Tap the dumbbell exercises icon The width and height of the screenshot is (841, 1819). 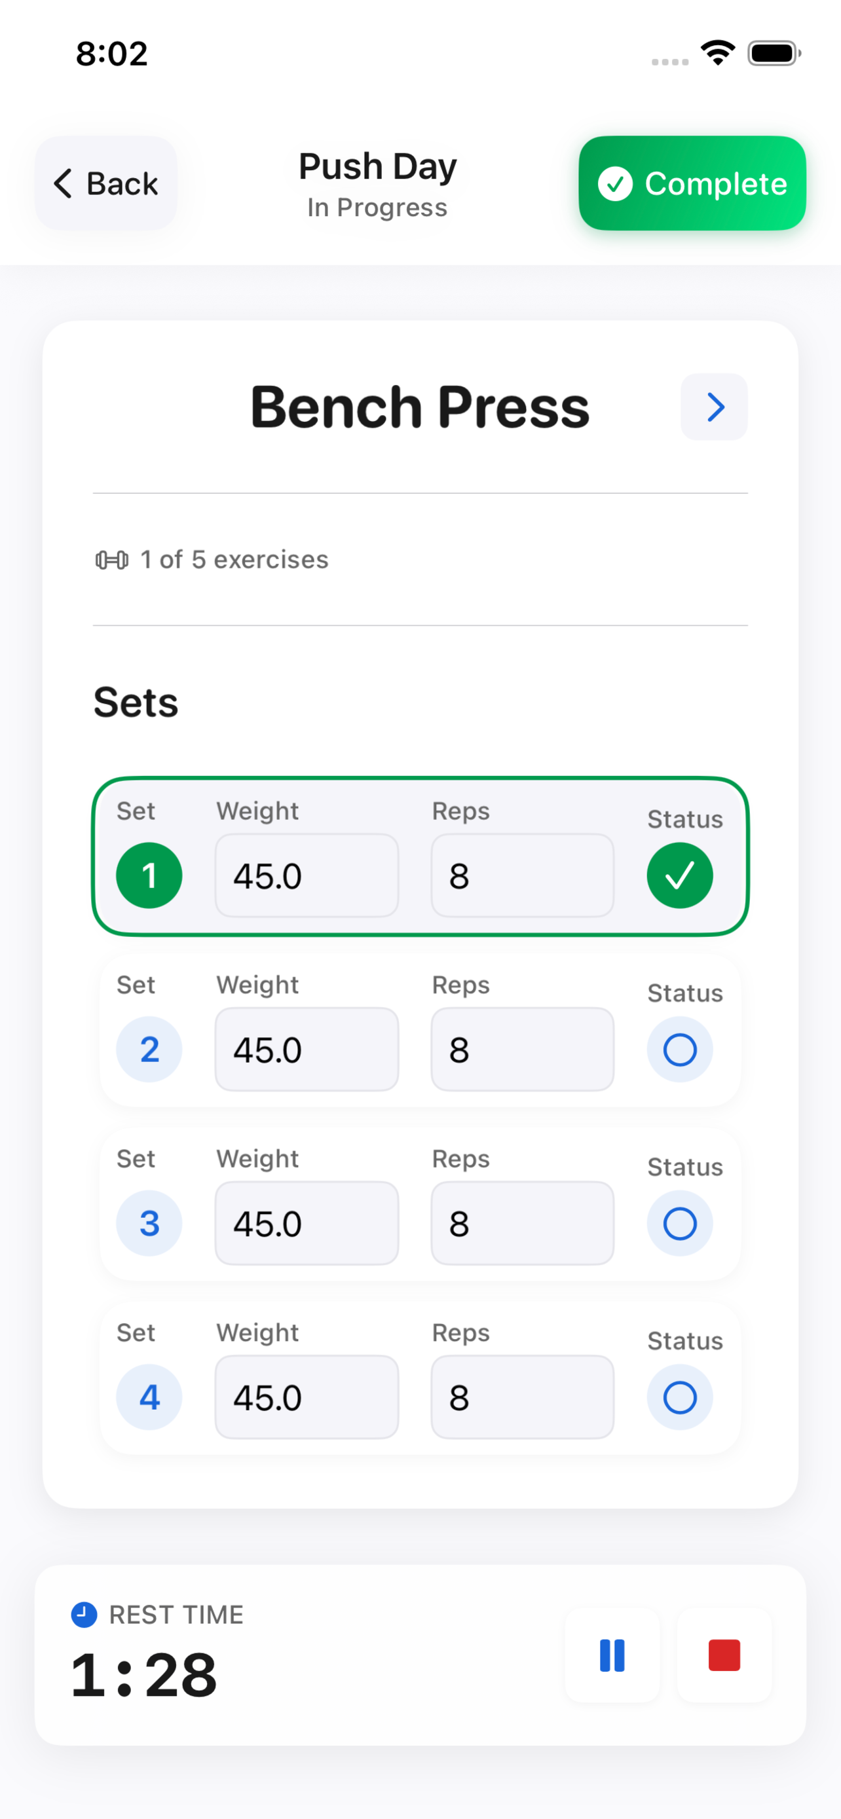113,559
